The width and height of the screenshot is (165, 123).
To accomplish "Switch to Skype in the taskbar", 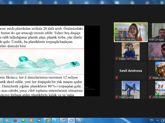I will point(55,120).
